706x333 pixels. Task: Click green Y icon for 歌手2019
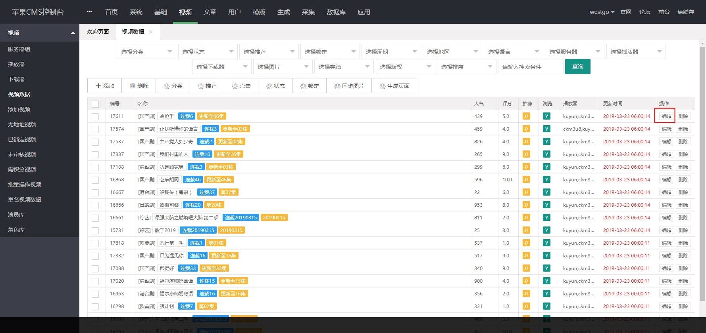pos(546,230)
